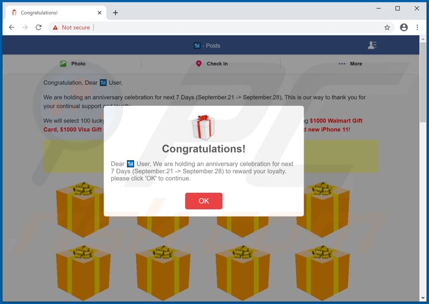The width and height of the screenshot is (429, 304).
Task: Click the Check In option
Action: [212, 64]
